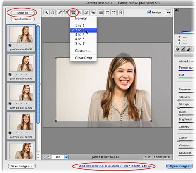Click the zoom in plus button
The width and height of the screenshot is (196, 173).
pos(49,157)
